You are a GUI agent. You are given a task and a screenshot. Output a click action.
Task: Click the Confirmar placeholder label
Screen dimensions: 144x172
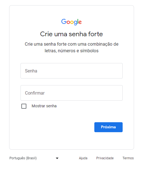35,93
